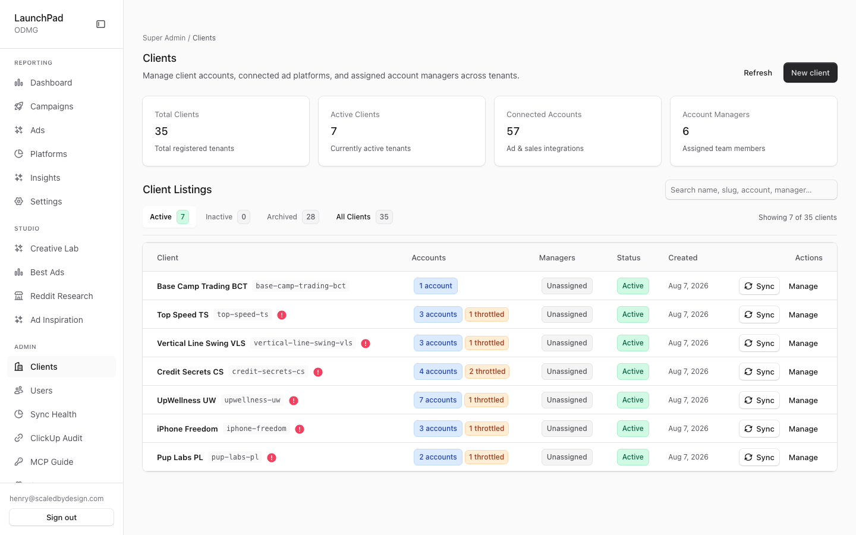Viewport: 856px width, 535px height.
Task: Click the red alert icon for iPhone Freedom
Action: pos(300,429)
